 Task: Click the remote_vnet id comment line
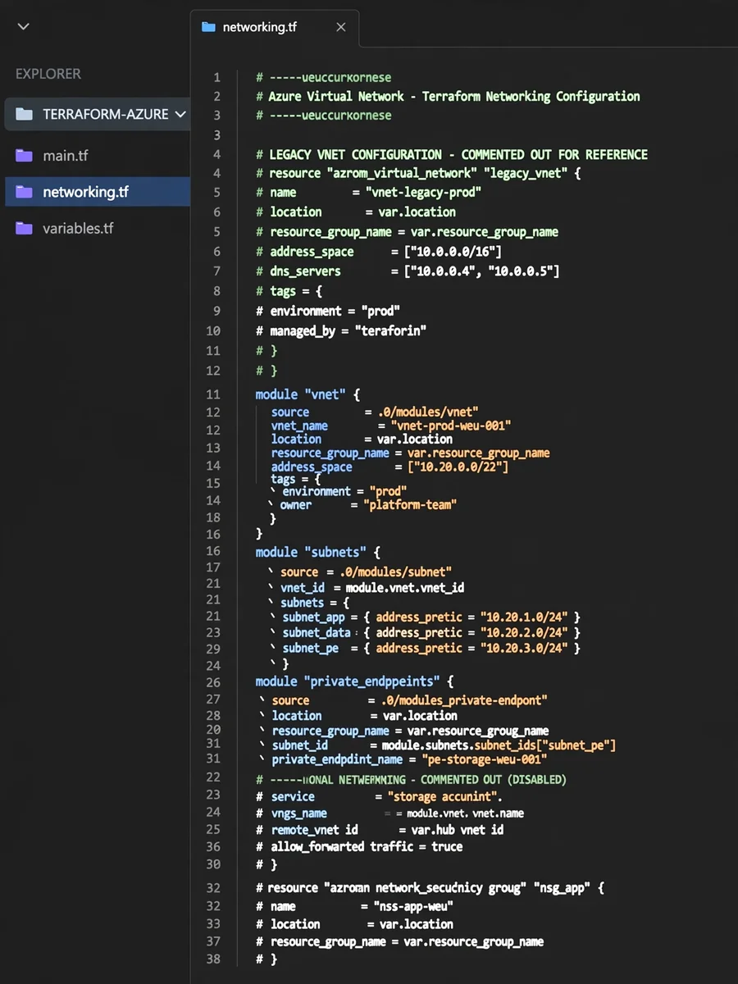click(380, 829)
